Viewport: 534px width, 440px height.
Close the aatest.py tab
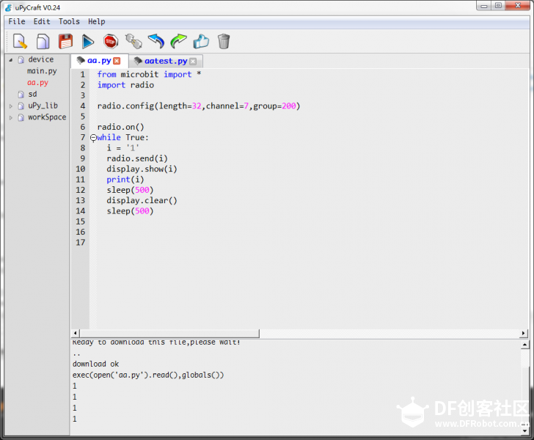pos(193,62)
